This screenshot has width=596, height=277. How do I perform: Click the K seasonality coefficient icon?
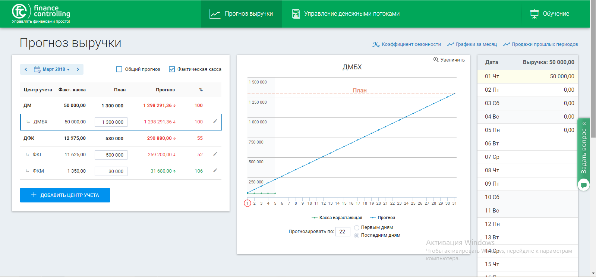[376, 44]
